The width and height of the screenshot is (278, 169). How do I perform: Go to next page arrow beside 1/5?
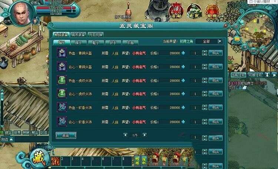(145, 135)
